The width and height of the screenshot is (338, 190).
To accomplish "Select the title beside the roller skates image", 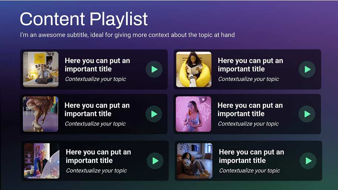I will [x=97, y=110].
